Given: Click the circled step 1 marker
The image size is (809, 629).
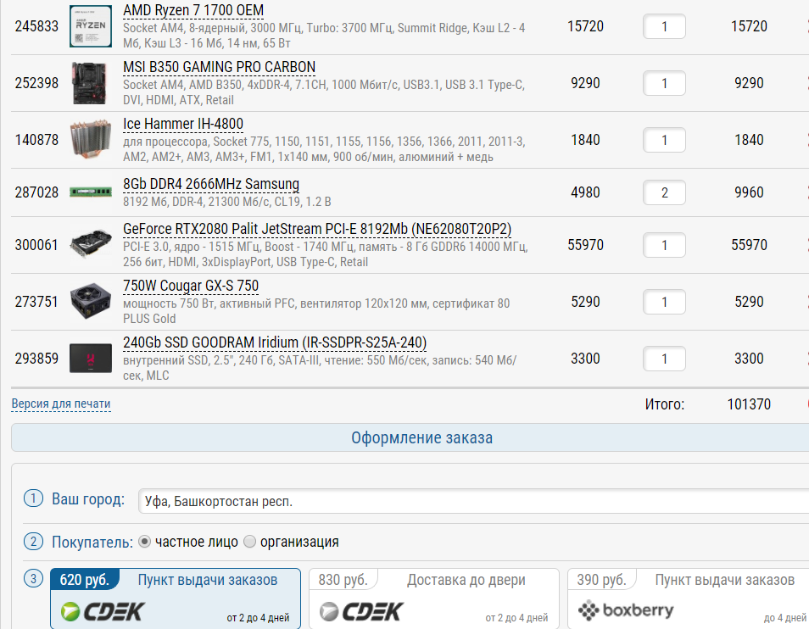Looking at the screenshot, I should click(x=34, y=498).
